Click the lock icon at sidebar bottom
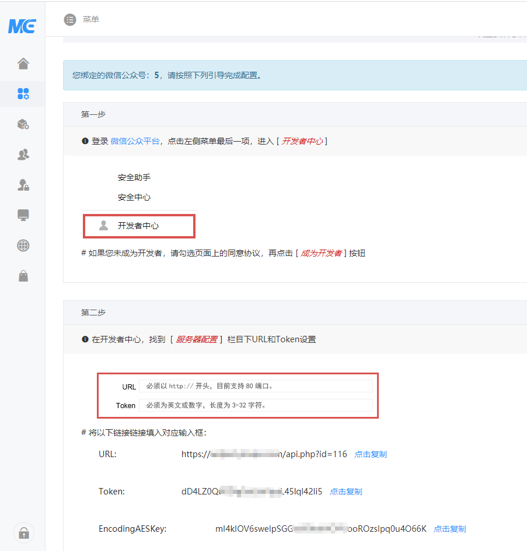This screenshot has height=551, width=527. click(x=24, y=533)
